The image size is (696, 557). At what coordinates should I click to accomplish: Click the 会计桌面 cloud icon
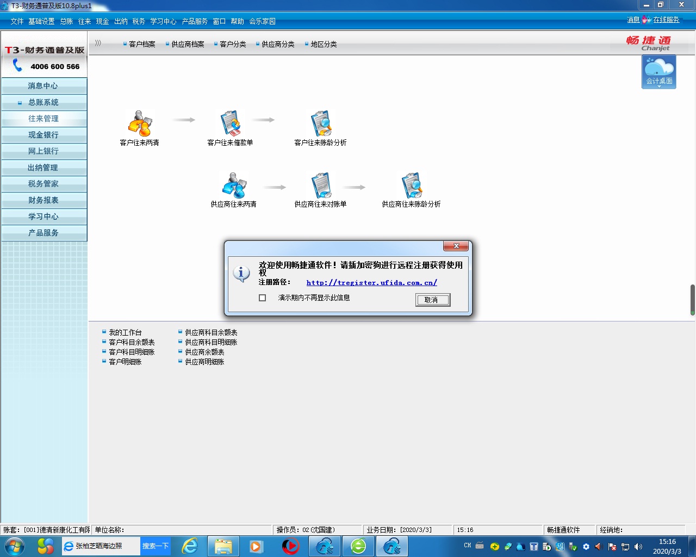[659, 71]
